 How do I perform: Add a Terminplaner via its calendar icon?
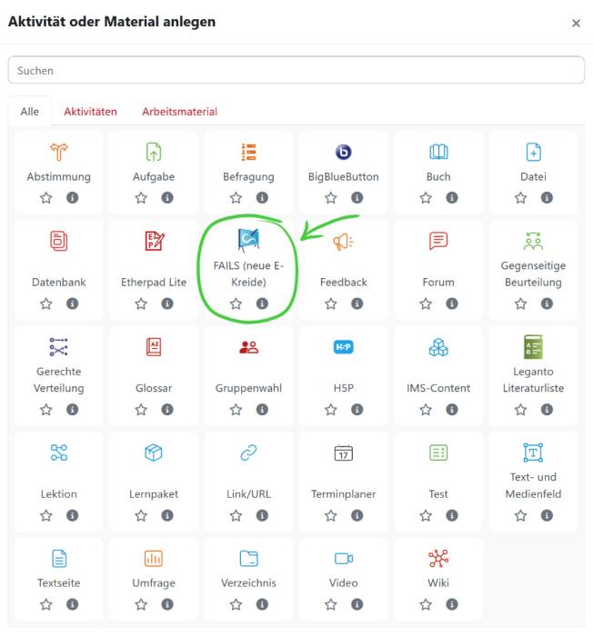tap(344, 452)
